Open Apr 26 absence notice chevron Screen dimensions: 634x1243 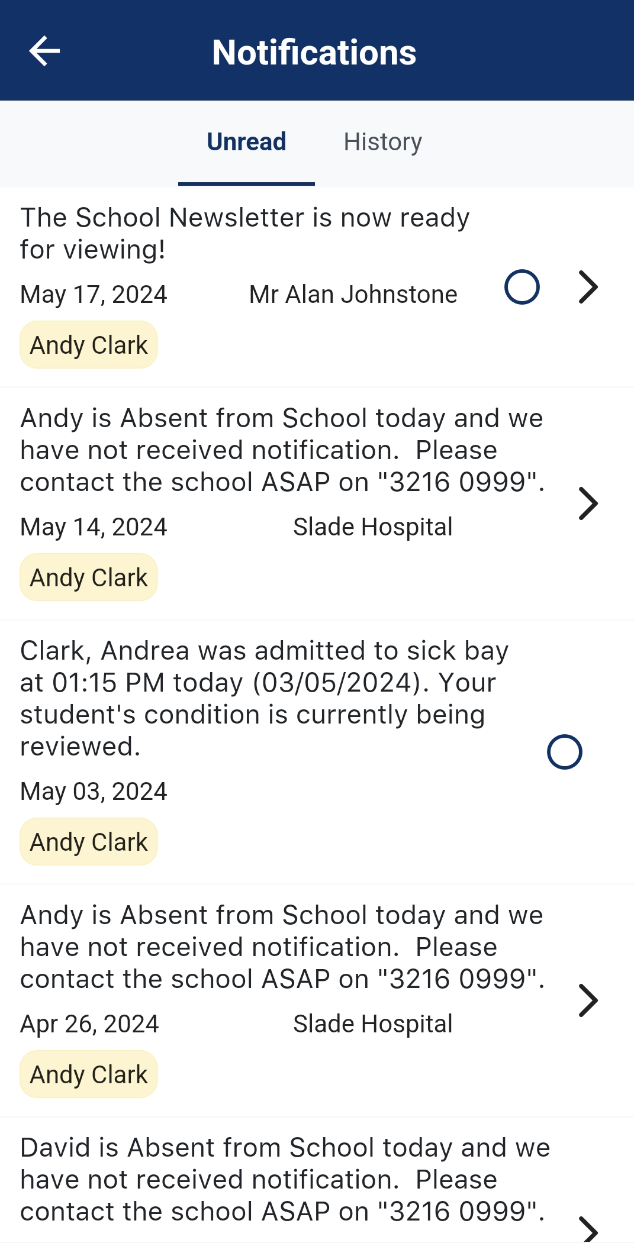[x=587, y=1000]
